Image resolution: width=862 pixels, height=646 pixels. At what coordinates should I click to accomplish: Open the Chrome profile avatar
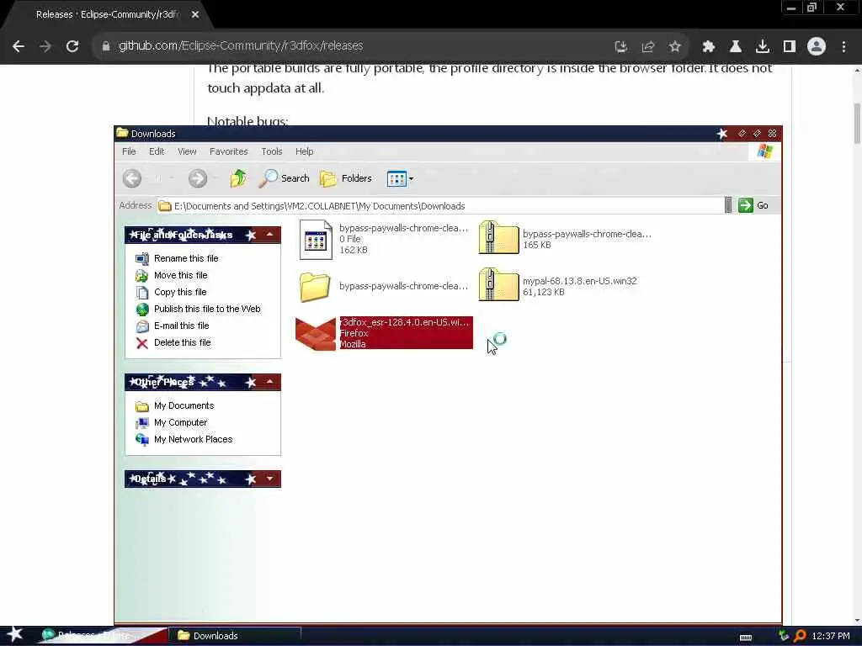tap(817, 46)
